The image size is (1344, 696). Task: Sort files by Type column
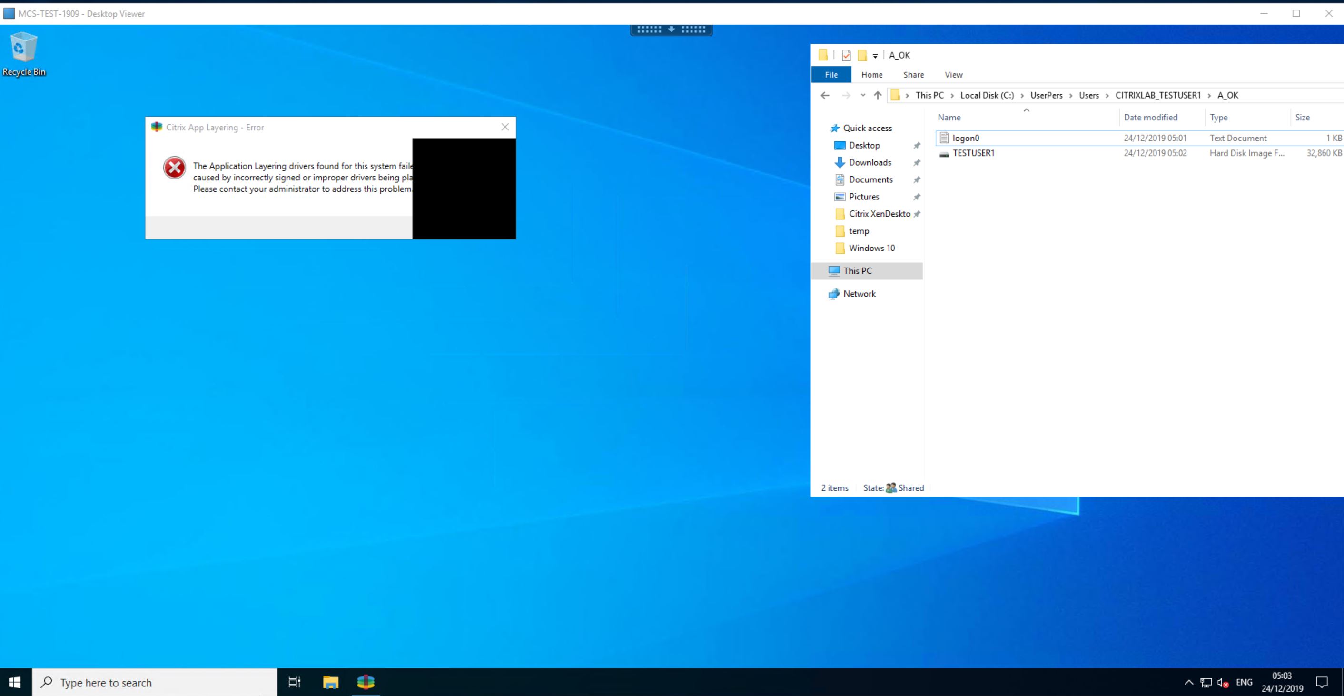pos(1247,118)
